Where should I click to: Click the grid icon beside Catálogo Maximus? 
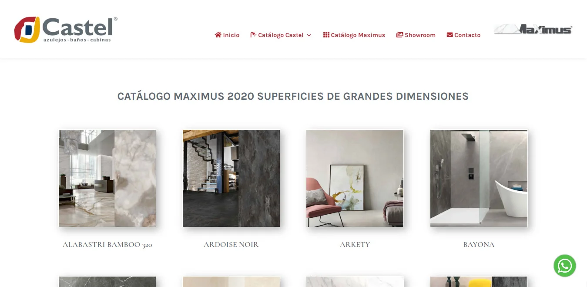click(x=326, y=35)
